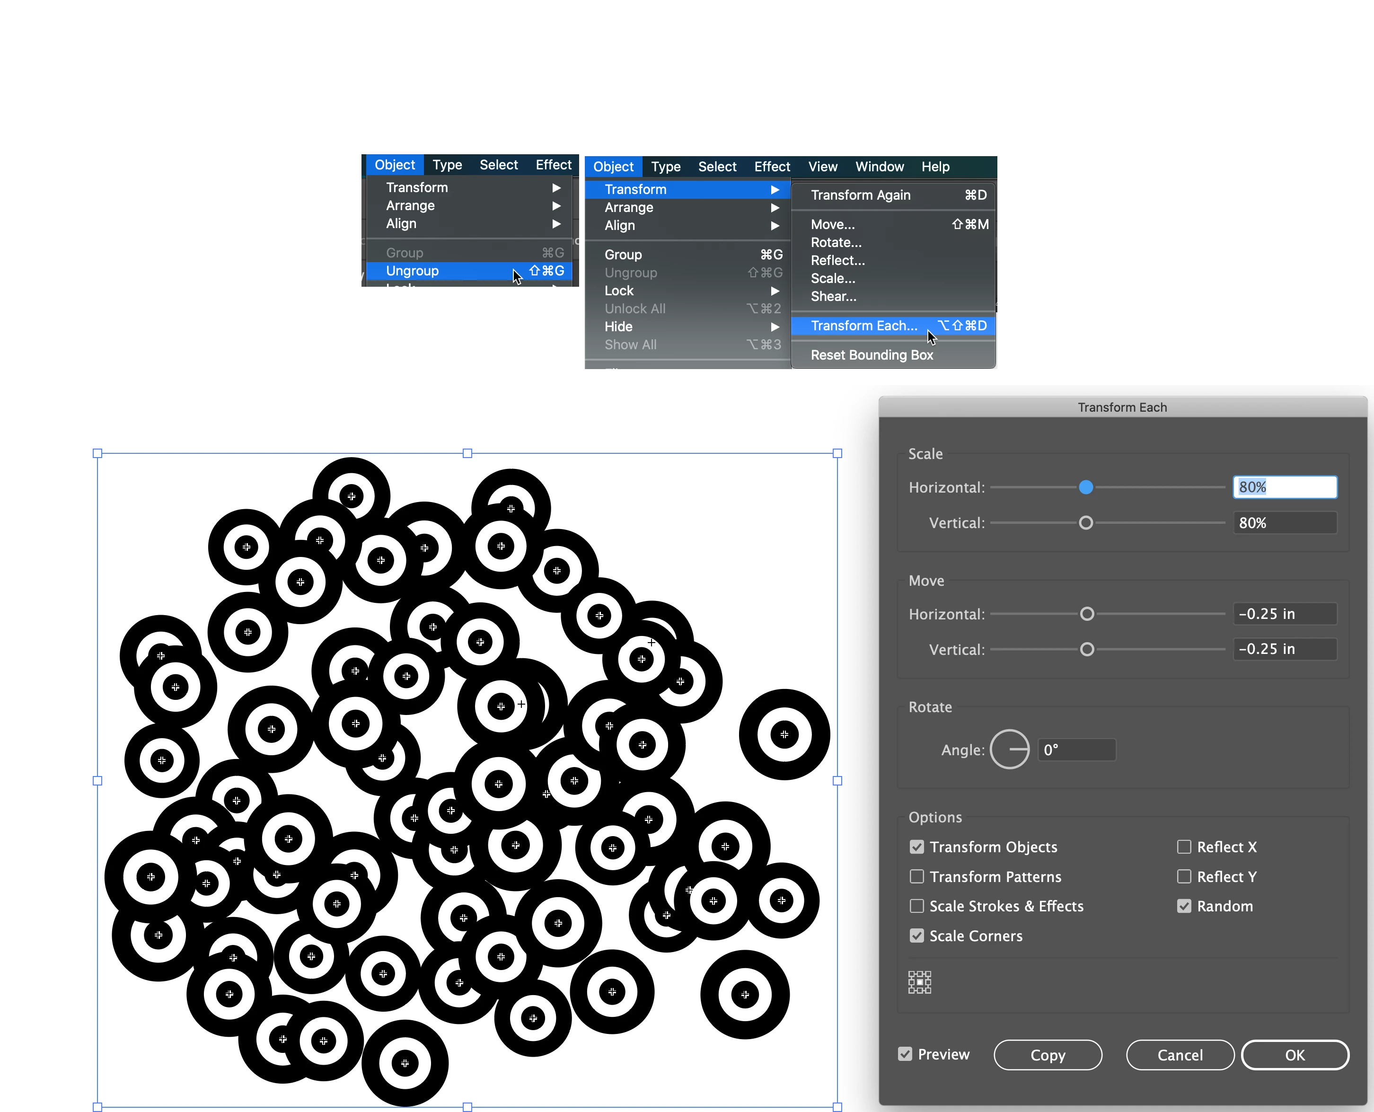The width and height of the screenshot is (1374, 1112).
Task: Click the right-middle bounding box handle
Action: 837,780
